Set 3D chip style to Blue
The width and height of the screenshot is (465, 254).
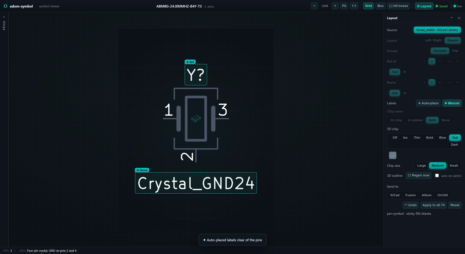[442, 138]
